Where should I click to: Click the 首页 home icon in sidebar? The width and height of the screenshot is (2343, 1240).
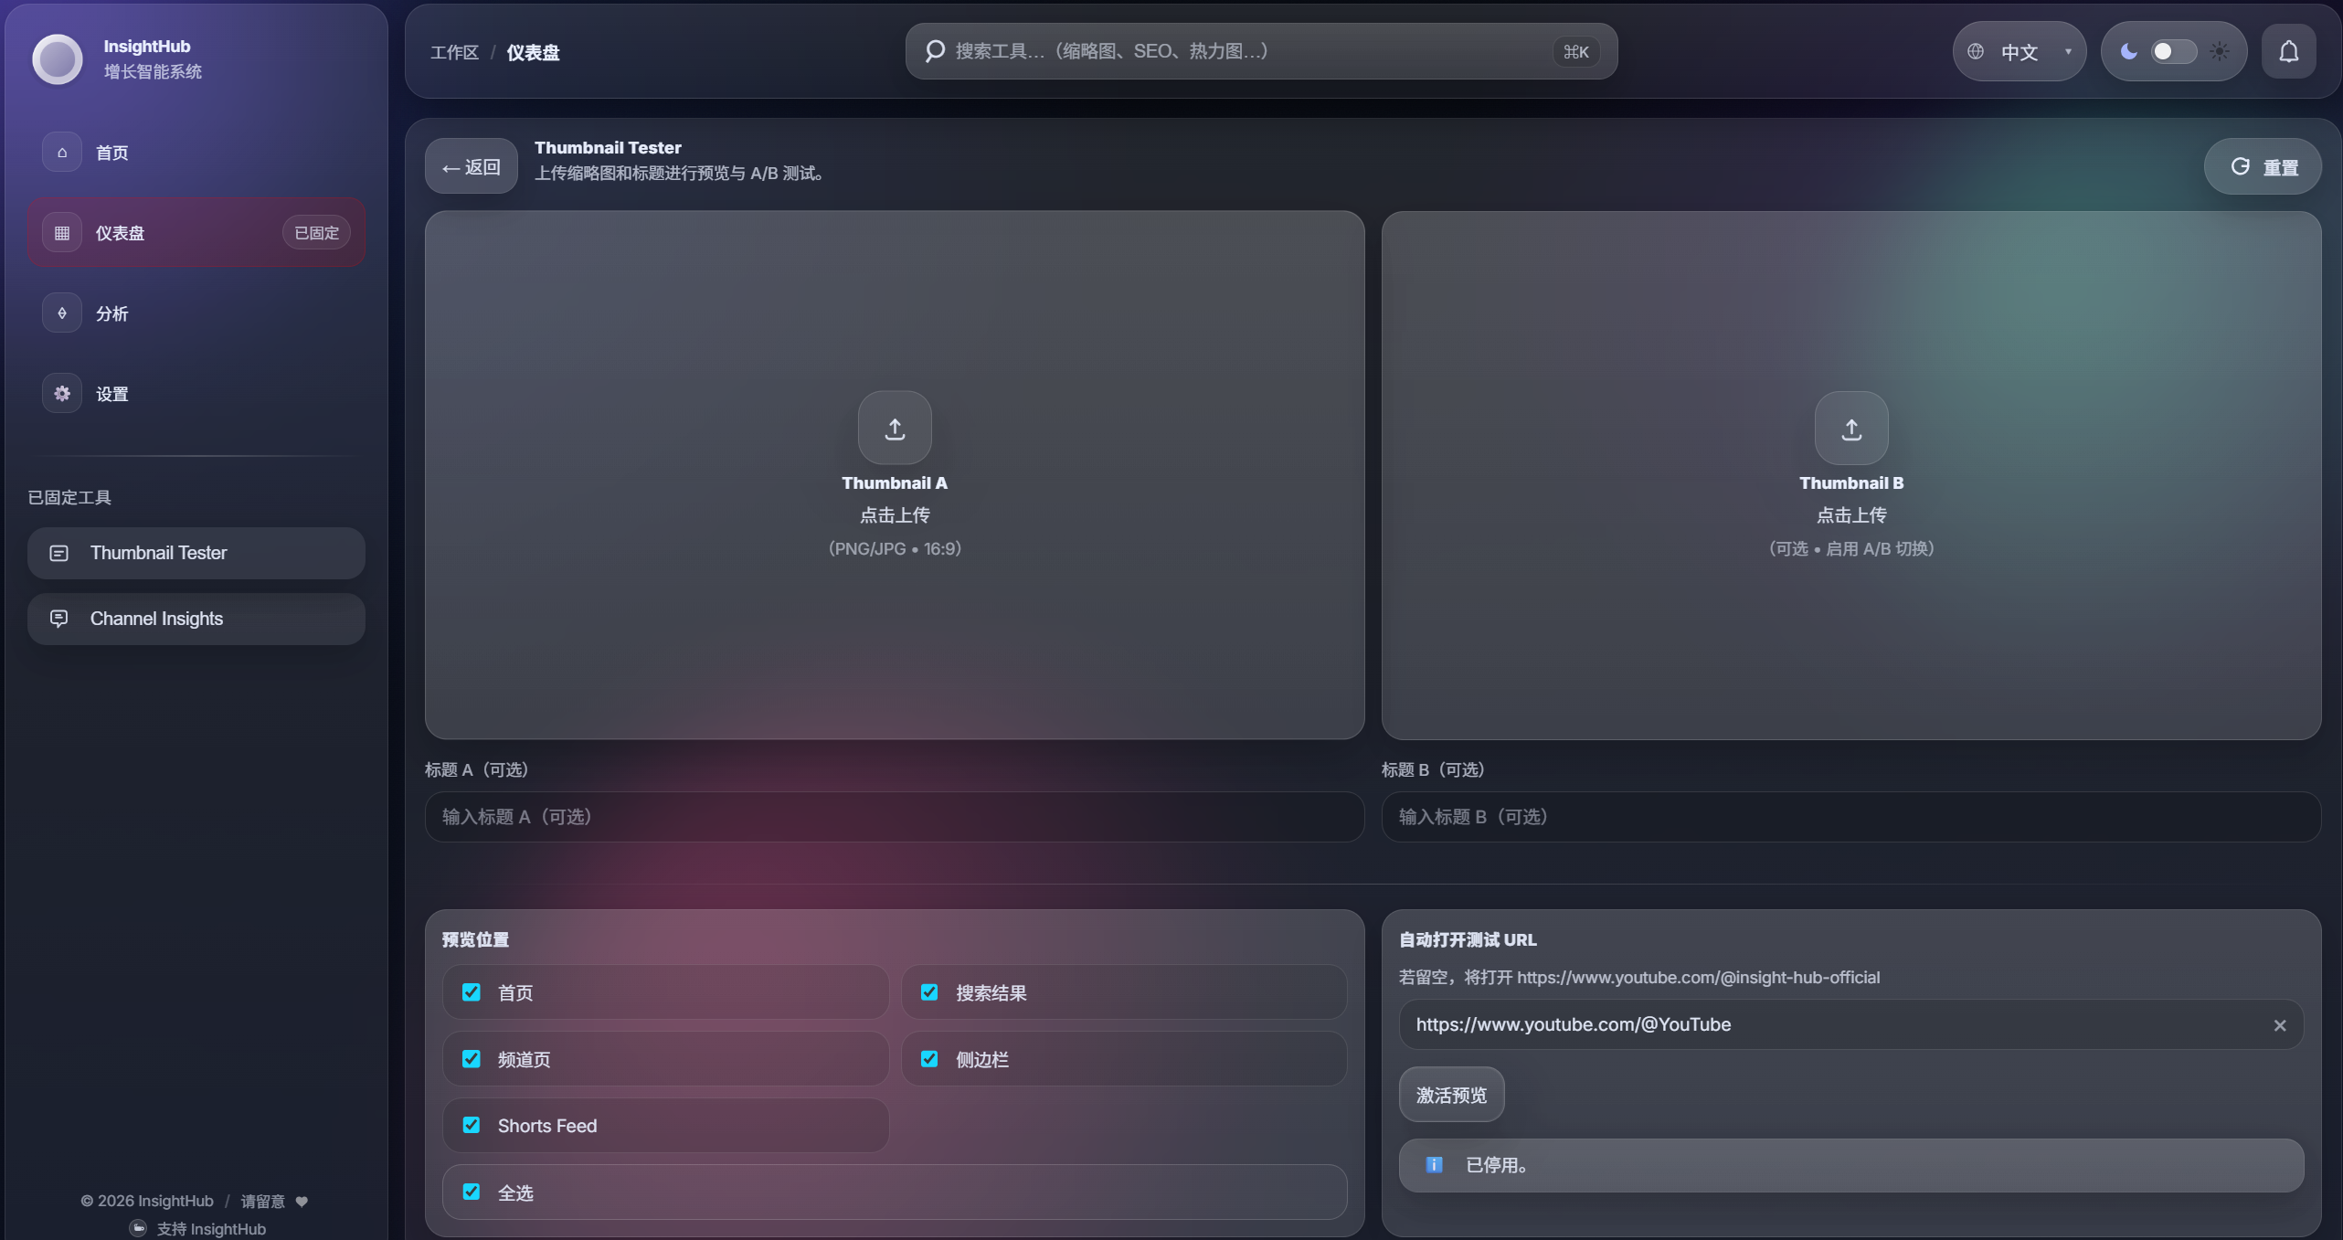(x=62, y=152)
